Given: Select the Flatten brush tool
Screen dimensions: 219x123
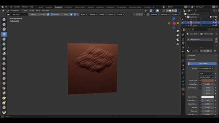Looking at the screenshot, I should (x=4, y=69).
